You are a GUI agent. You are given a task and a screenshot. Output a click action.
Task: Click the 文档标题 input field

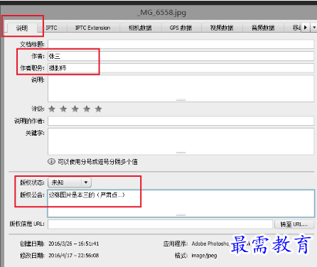pos(181,44)
